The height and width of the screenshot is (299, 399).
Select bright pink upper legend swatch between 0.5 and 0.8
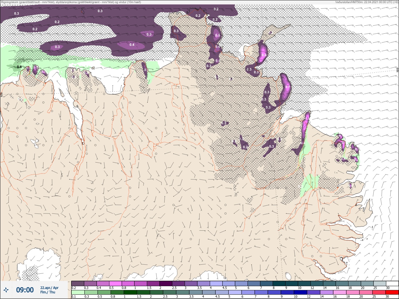[115, 283]
